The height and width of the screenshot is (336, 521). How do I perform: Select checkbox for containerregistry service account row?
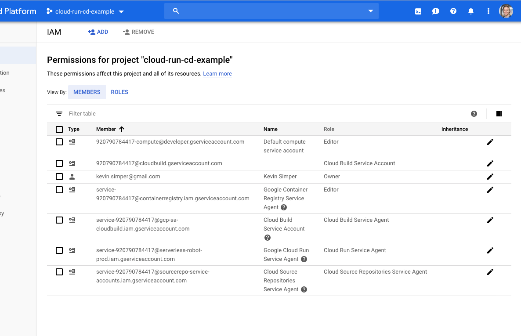(x=59, y=190)
